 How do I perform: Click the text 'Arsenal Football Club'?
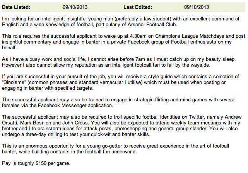[152, 25]
